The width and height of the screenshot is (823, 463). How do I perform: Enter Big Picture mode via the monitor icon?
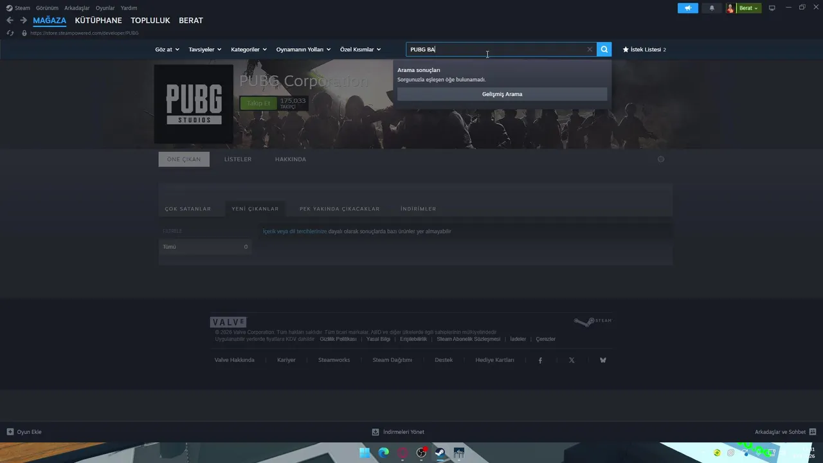tap(772, 8)
